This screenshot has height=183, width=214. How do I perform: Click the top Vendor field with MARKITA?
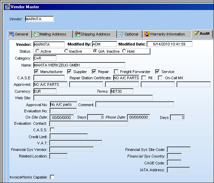click(x=40, y=19)
